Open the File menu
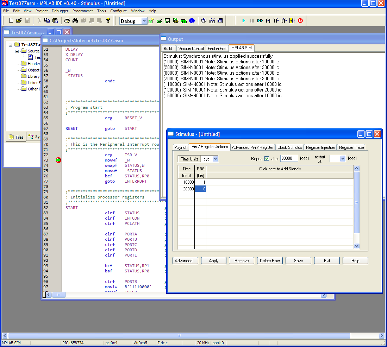The height and width of the screenshot is (347, 387). click(6, 11)
